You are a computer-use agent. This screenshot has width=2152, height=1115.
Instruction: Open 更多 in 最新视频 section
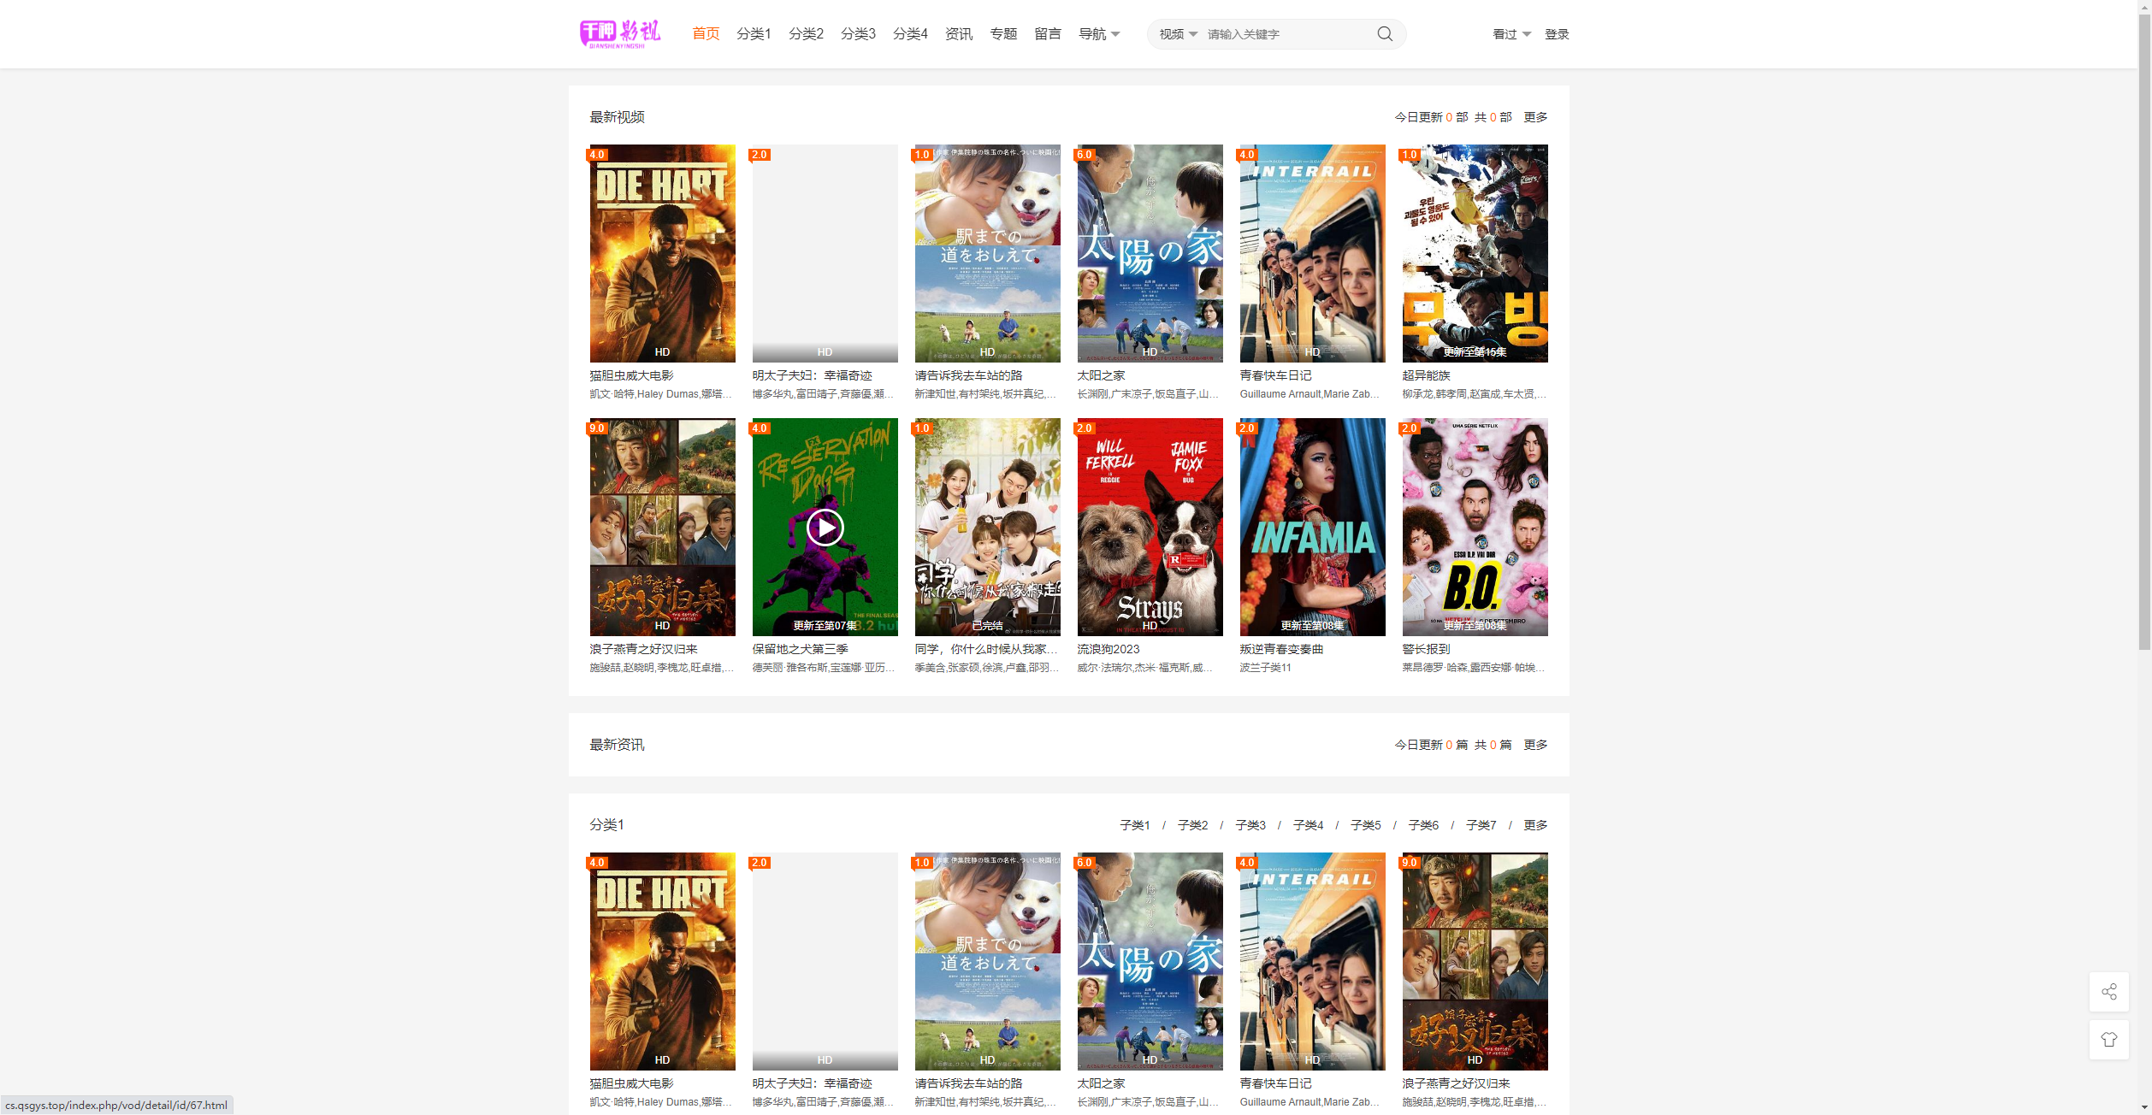1535,117
